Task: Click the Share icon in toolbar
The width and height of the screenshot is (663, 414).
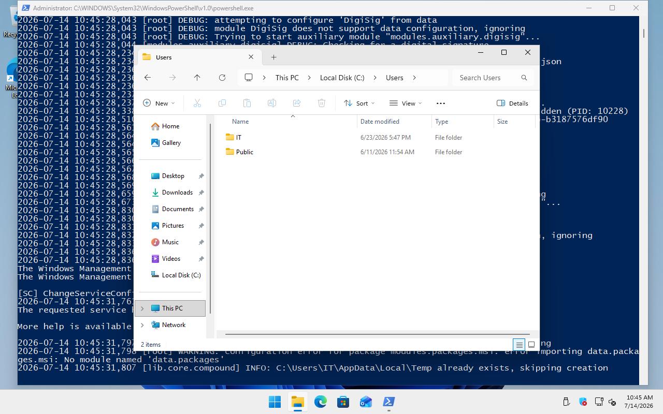Action: click(x=297, y=103)
